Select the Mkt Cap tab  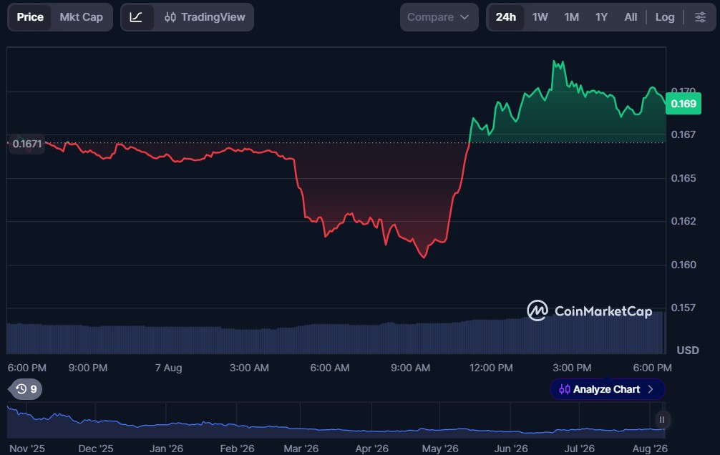82,17
